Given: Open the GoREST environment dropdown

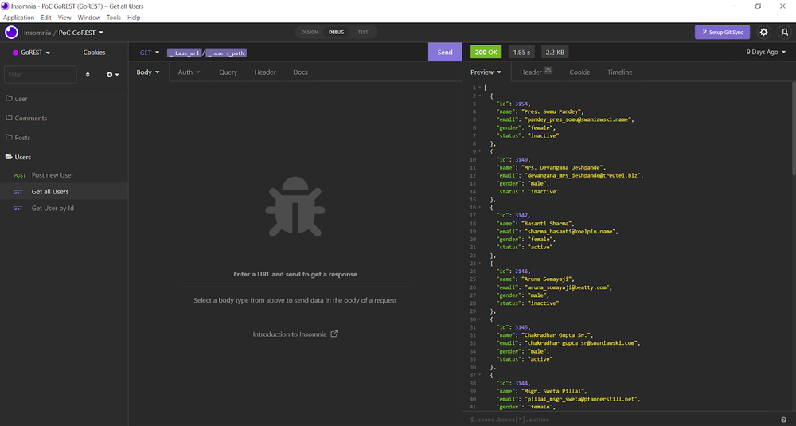Looking at the screenshot, I should [32, 53].
